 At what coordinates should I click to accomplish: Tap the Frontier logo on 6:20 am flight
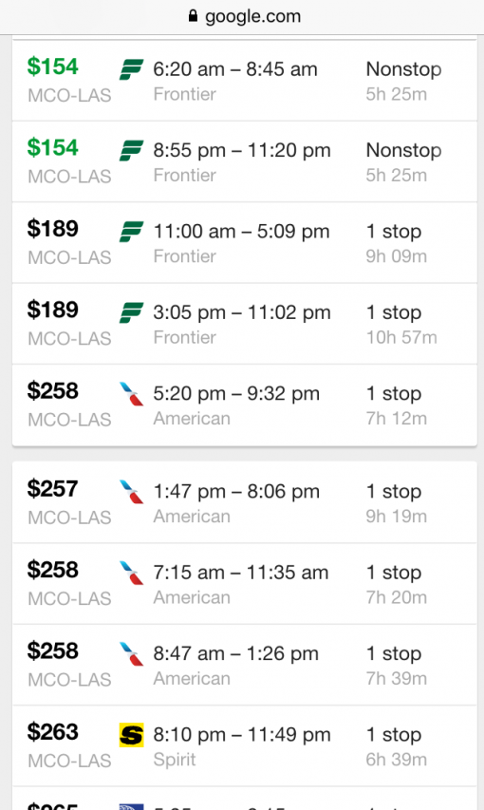tap(131, 69)
